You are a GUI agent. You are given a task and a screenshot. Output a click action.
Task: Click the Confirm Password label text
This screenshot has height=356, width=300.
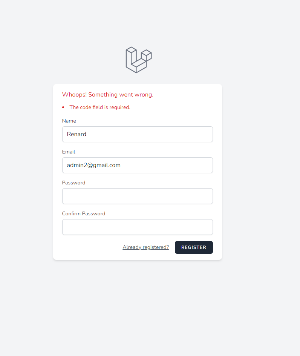[x=84, y=213]
